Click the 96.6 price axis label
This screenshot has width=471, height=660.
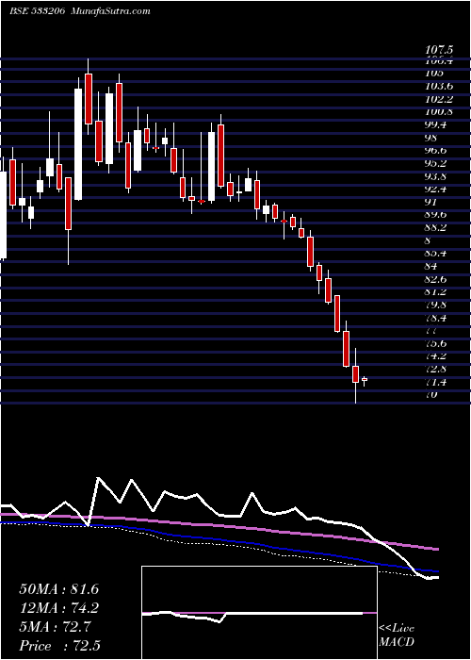(x=436, y=150)
